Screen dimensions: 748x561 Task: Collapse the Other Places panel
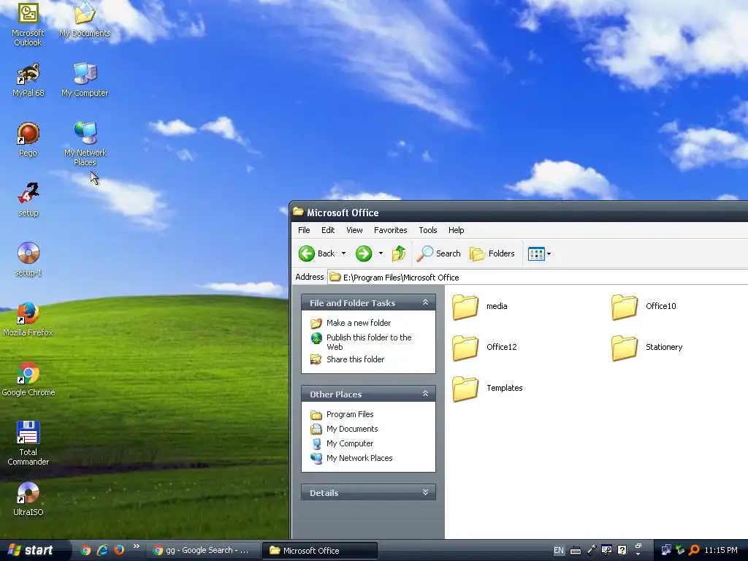pyautogui.click(x=426, y=394)
